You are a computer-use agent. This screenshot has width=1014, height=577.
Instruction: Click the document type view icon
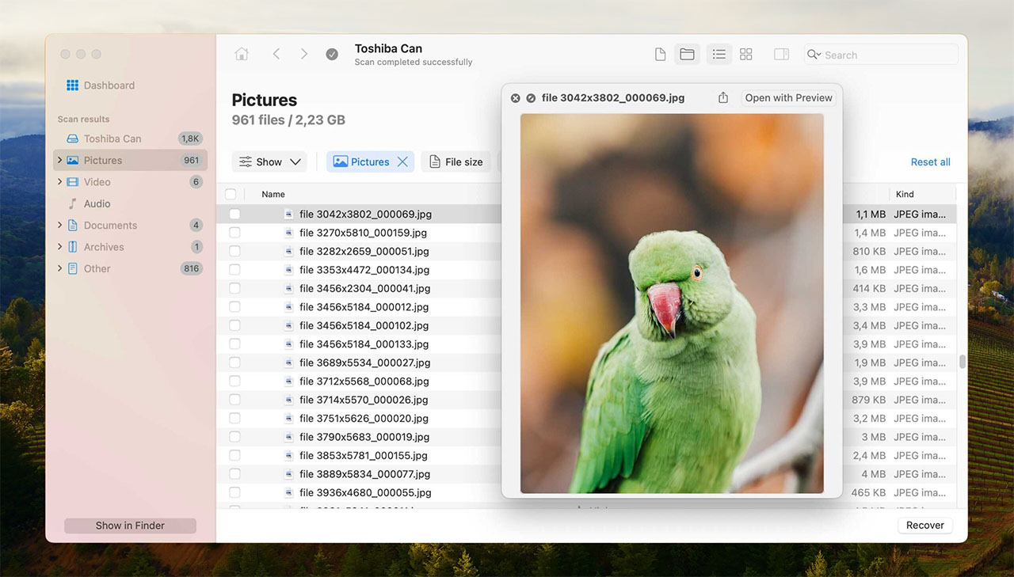(x=660, y=54)
